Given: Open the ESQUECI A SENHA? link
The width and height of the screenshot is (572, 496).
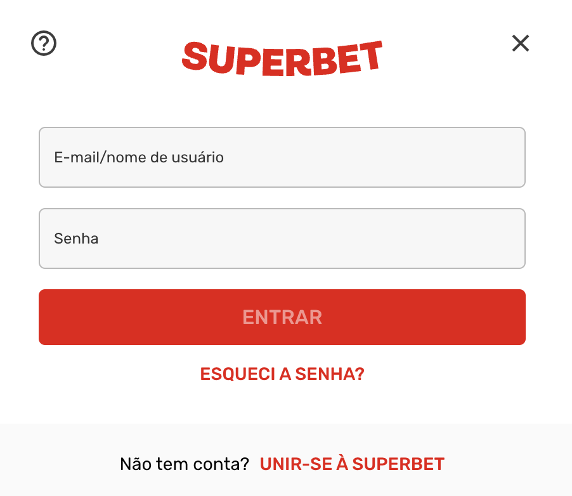Looking at the screenshot, I should (282, 374).
